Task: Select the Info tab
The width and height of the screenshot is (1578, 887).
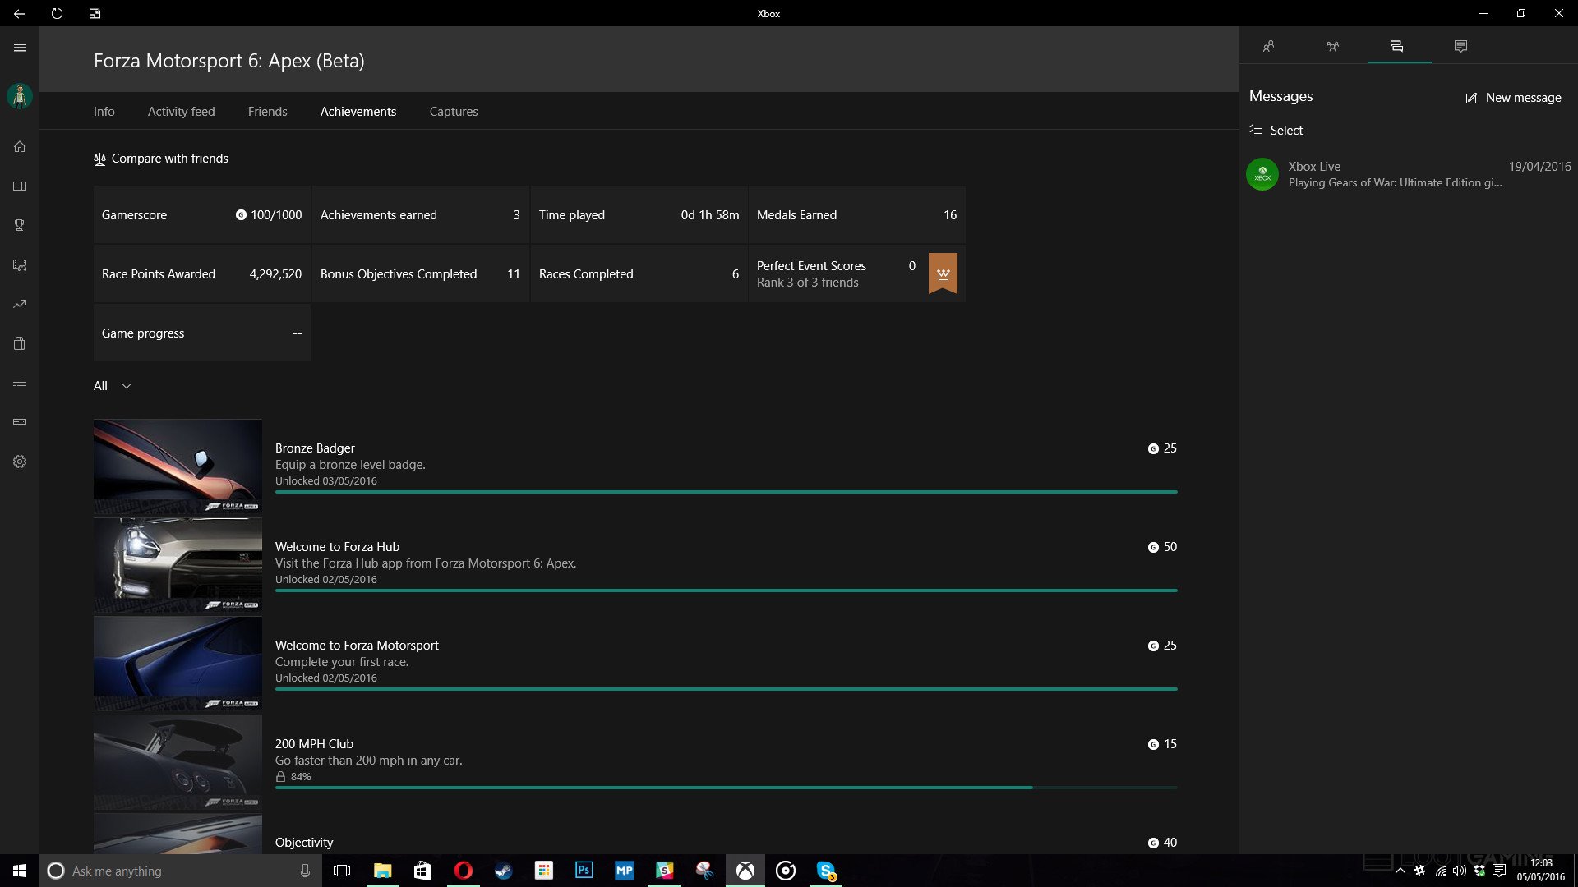Action: 104,112
